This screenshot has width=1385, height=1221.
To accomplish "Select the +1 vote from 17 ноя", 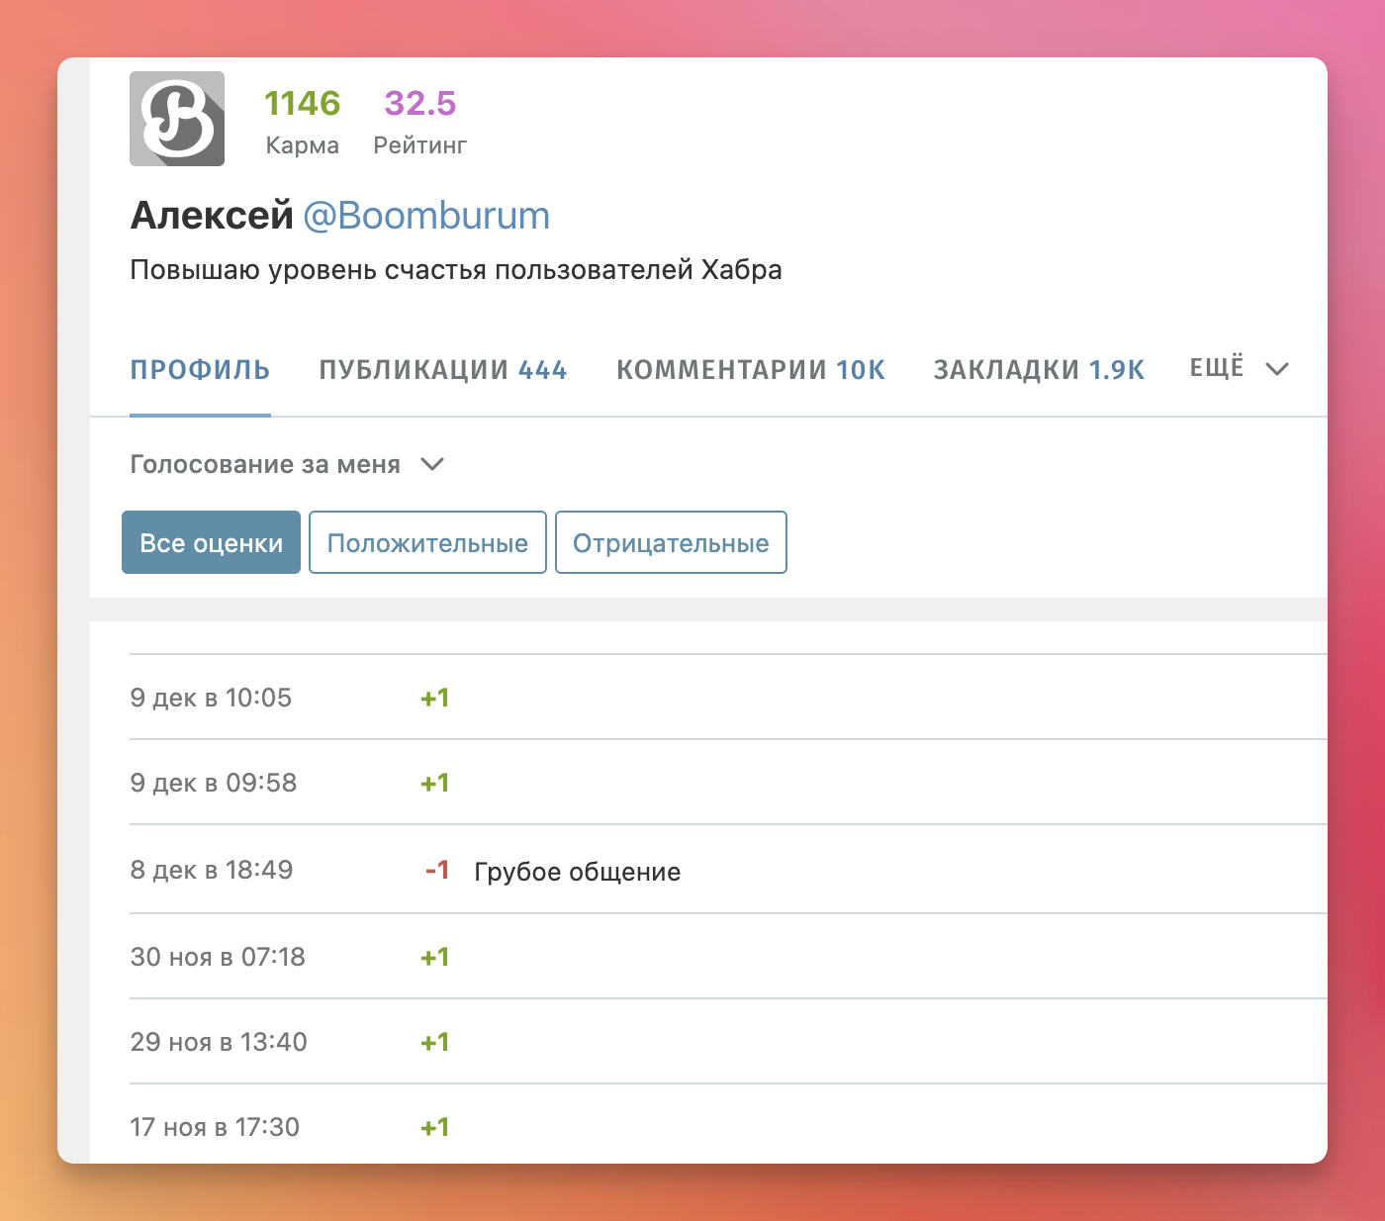I will click(434, 1127).
